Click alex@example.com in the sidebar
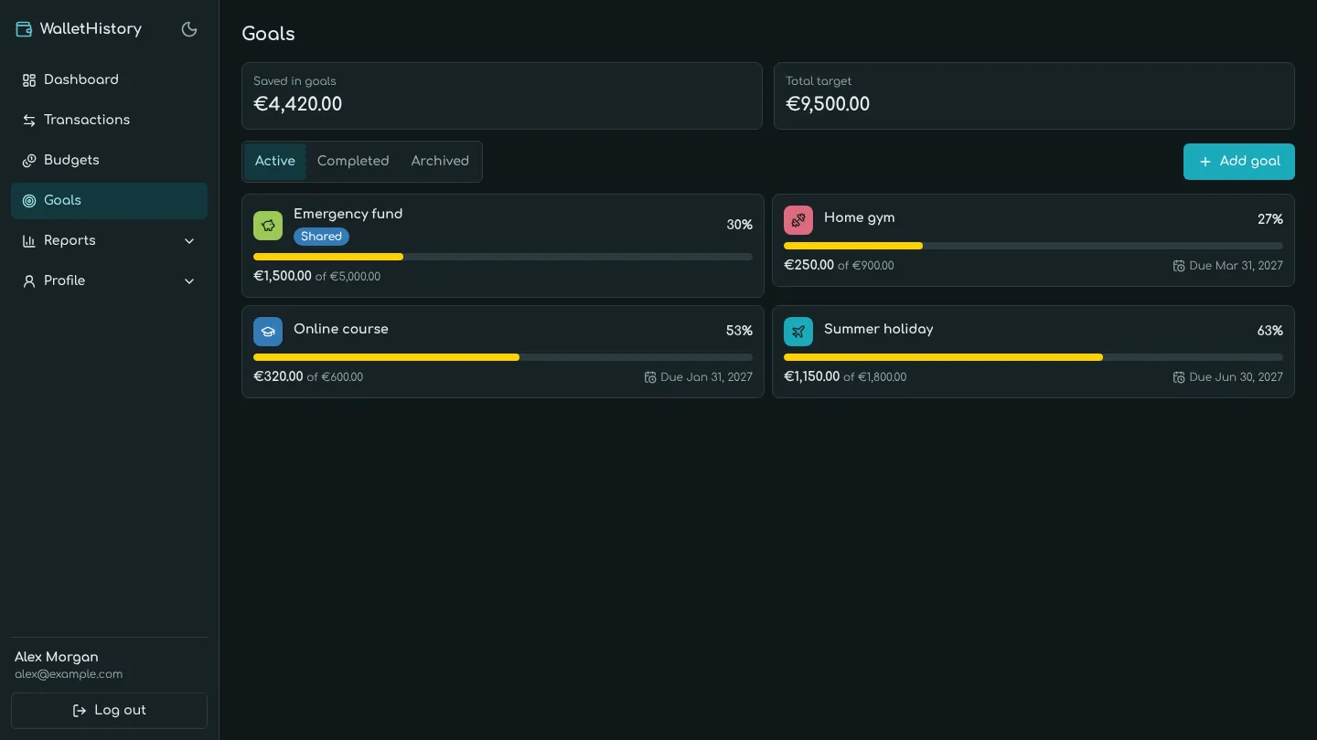 click(69, 674)
